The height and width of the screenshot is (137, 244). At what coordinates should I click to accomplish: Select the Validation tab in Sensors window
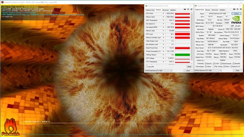coord(173,10)
